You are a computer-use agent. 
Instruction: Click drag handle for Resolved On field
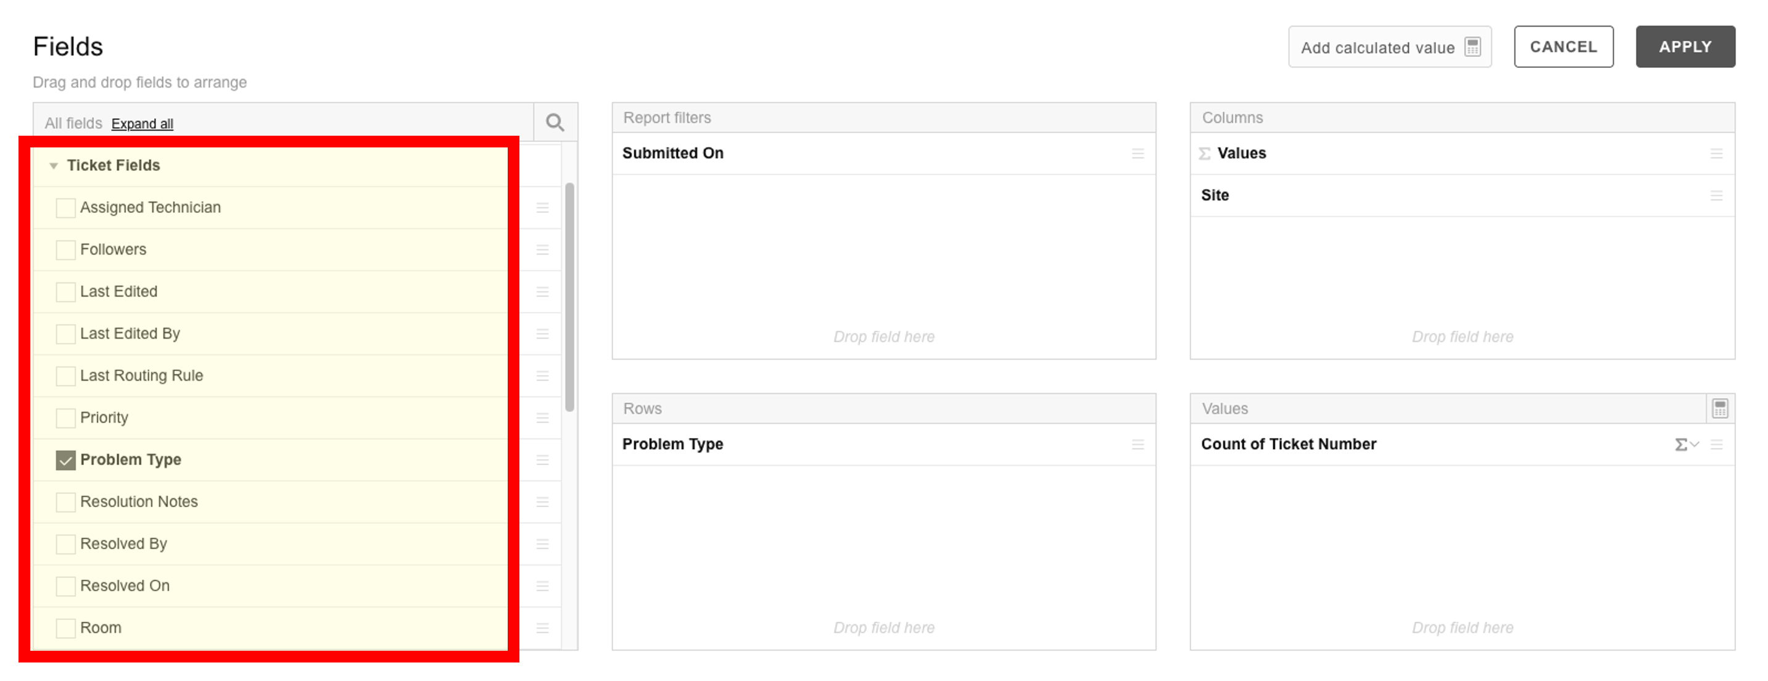[542, 586]
